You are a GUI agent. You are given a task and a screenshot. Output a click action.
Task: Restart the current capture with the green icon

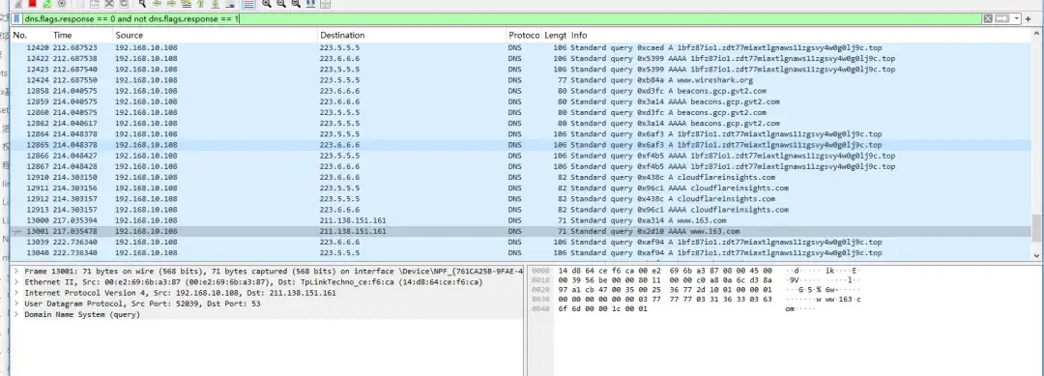47,4
